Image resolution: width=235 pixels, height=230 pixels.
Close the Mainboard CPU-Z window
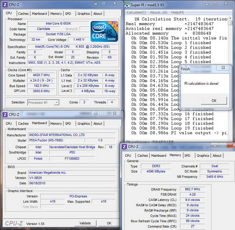115,113
